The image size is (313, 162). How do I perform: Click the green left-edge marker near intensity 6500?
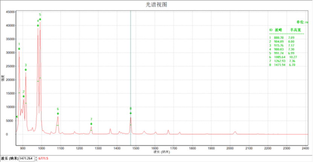tap(17, 117)
